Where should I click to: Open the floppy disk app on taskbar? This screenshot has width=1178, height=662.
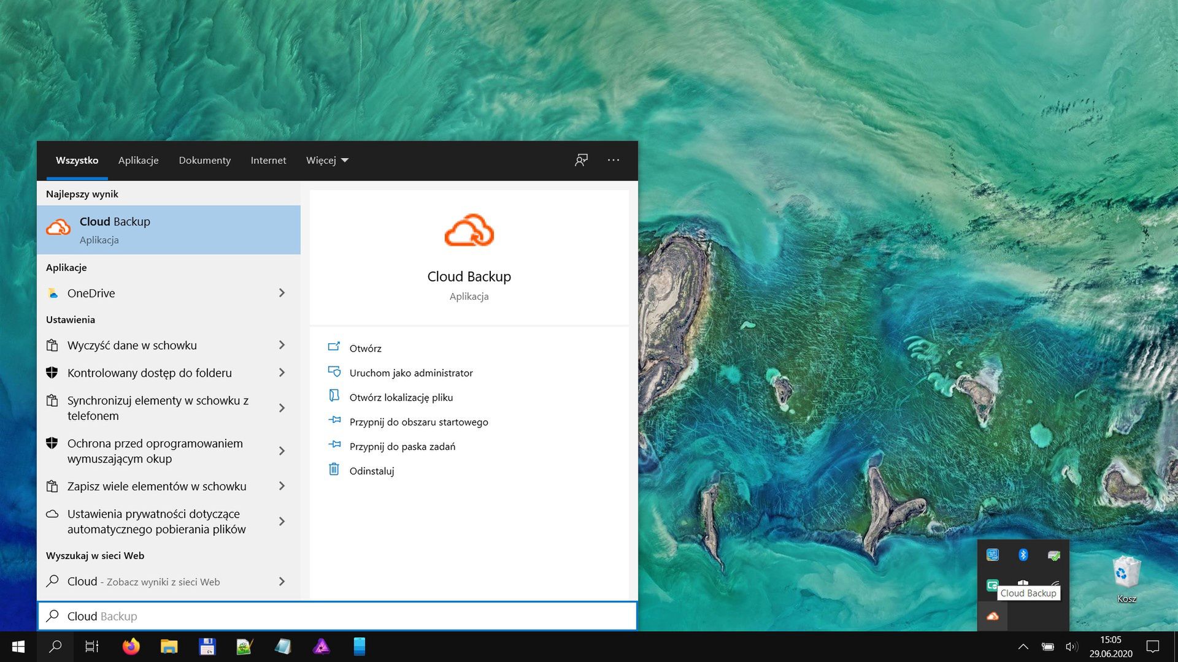coord(207,647)
